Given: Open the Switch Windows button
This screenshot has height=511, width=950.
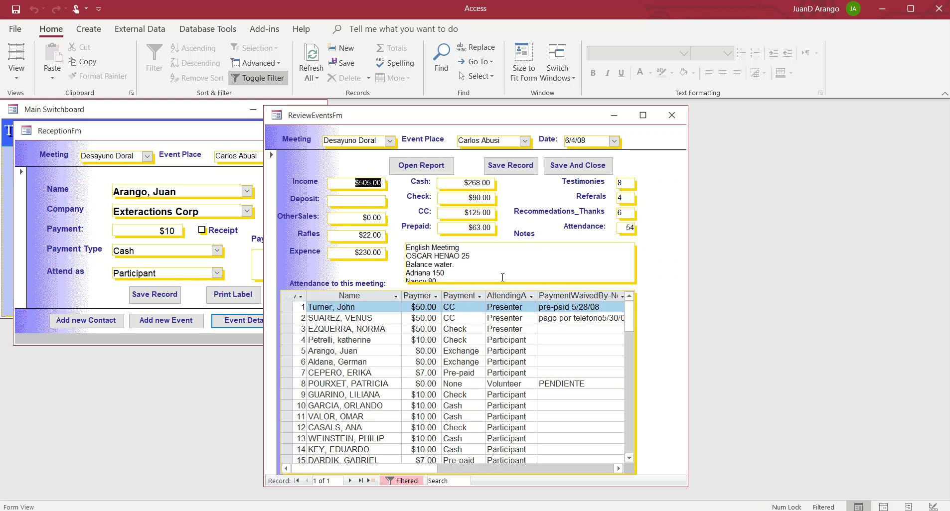Looking at the screenshot, I should pyautogui.click(x=557, y=63).
